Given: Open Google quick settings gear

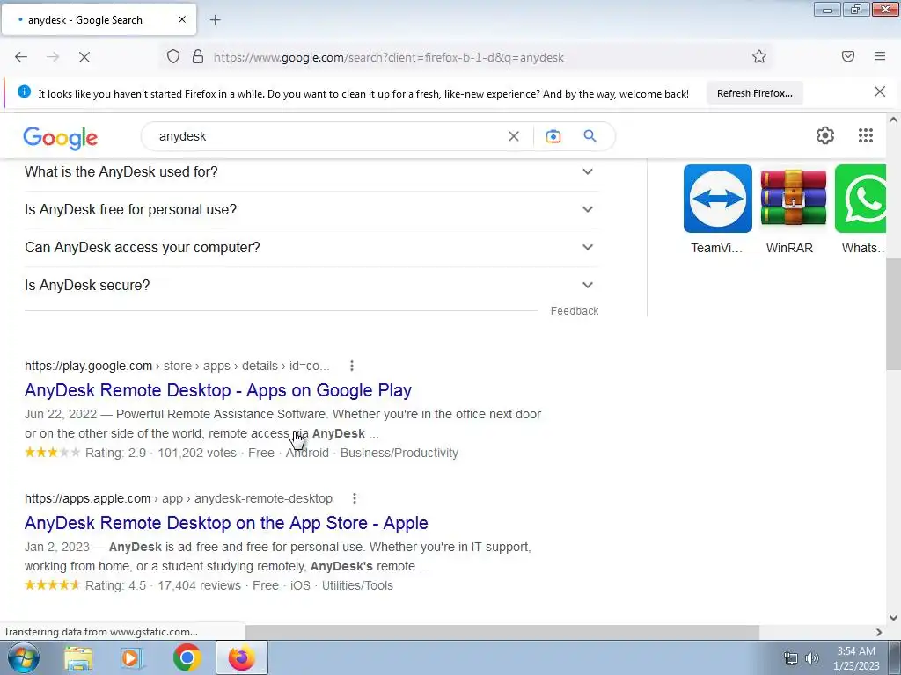Looking at the screenshot, I should [x=825, y=135].
